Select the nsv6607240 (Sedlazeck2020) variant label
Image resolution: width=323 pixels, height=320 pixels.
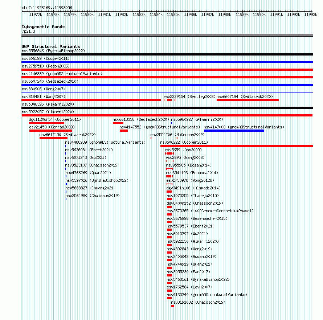coord(50,81)
